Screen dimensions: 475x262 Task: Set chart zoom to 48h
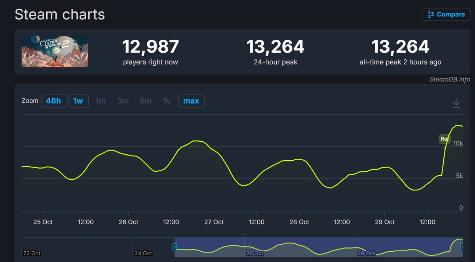click(x=53, y=101)
